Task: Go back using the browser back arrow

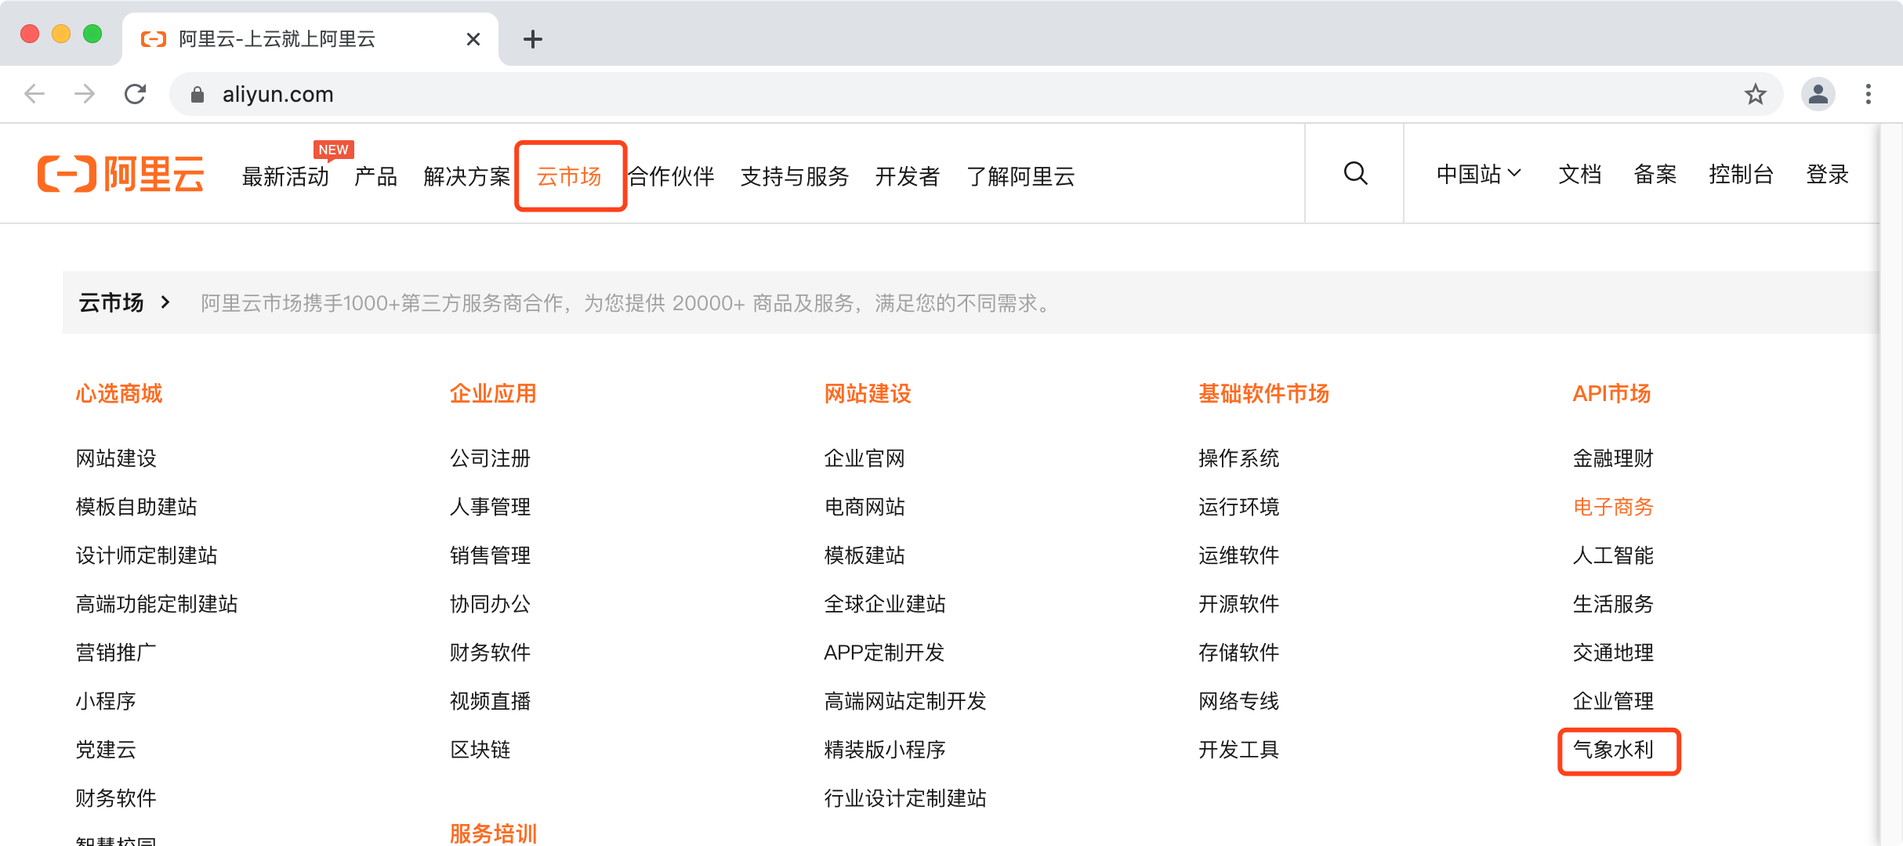Action: point(34,95)
